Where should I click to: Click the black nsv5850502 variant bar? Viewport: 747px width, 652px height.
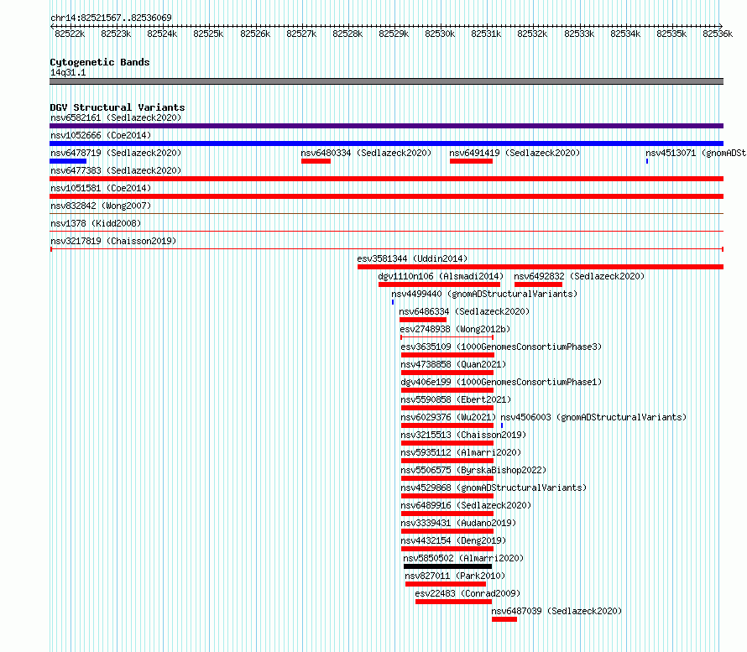pos(447,566)
